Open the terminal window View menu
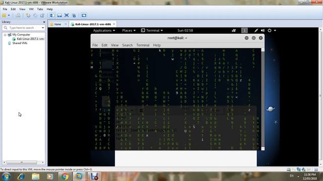The image size is (323, 181). 115,45
